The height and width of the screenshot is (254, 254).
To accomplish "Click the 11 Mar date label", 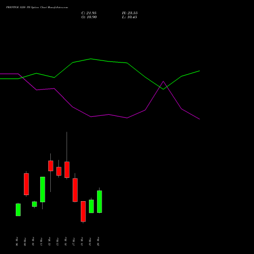I will coord(41,241).
